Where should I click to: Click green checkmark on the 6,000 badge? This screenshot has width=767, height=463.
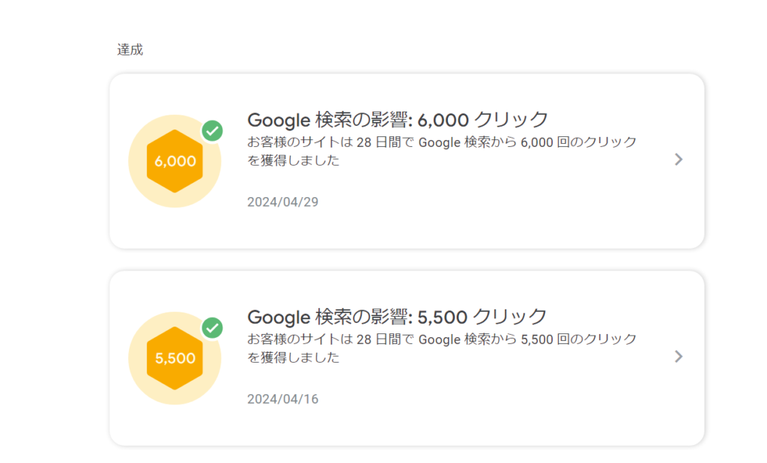pyautogui.click(x=213, y=131)
